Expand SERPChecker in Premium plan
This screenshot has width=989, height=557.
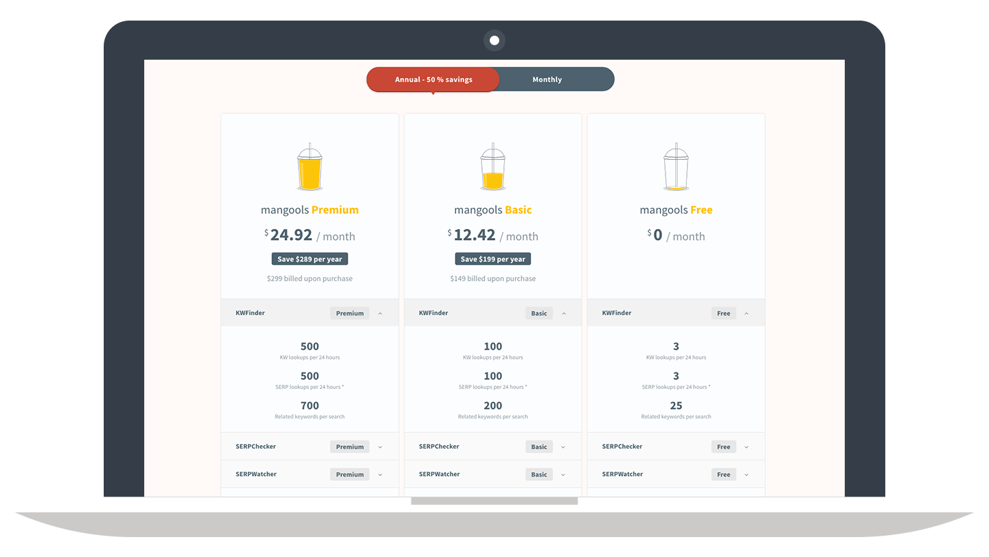point(380,447)
